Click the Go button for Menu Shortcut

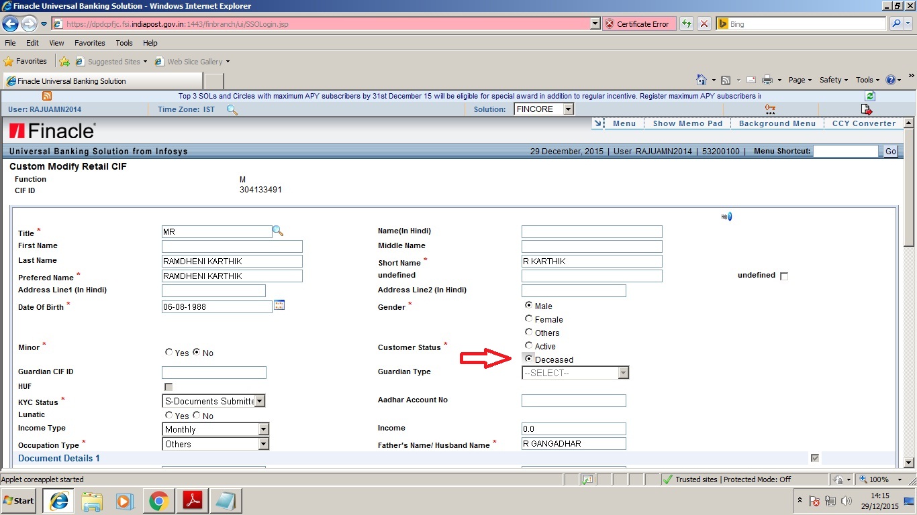pos(890,151)
